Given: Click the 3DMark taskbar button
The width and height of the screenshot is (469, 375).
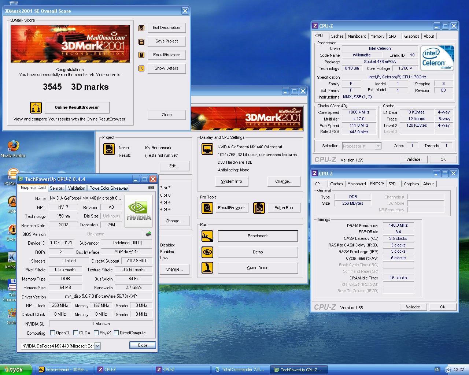Looking at the screenshot, I should (x=64, y=370).
